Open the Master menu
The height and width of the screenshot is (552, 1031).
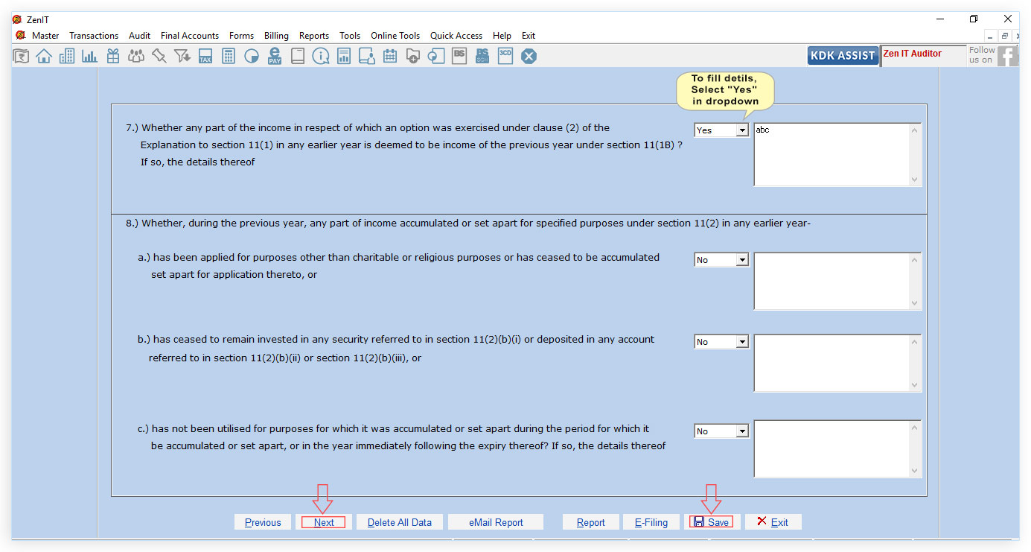(x=45, y=36)
